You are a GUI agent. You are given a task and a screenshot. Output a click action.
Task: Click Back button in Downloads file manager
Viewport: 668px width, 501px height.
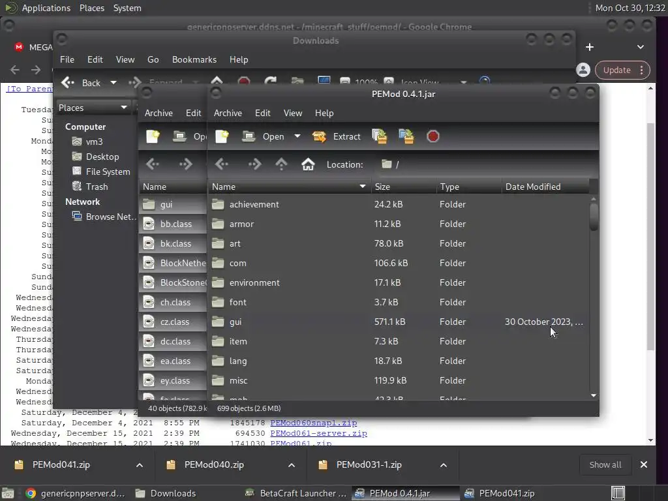tap(81, 83)
